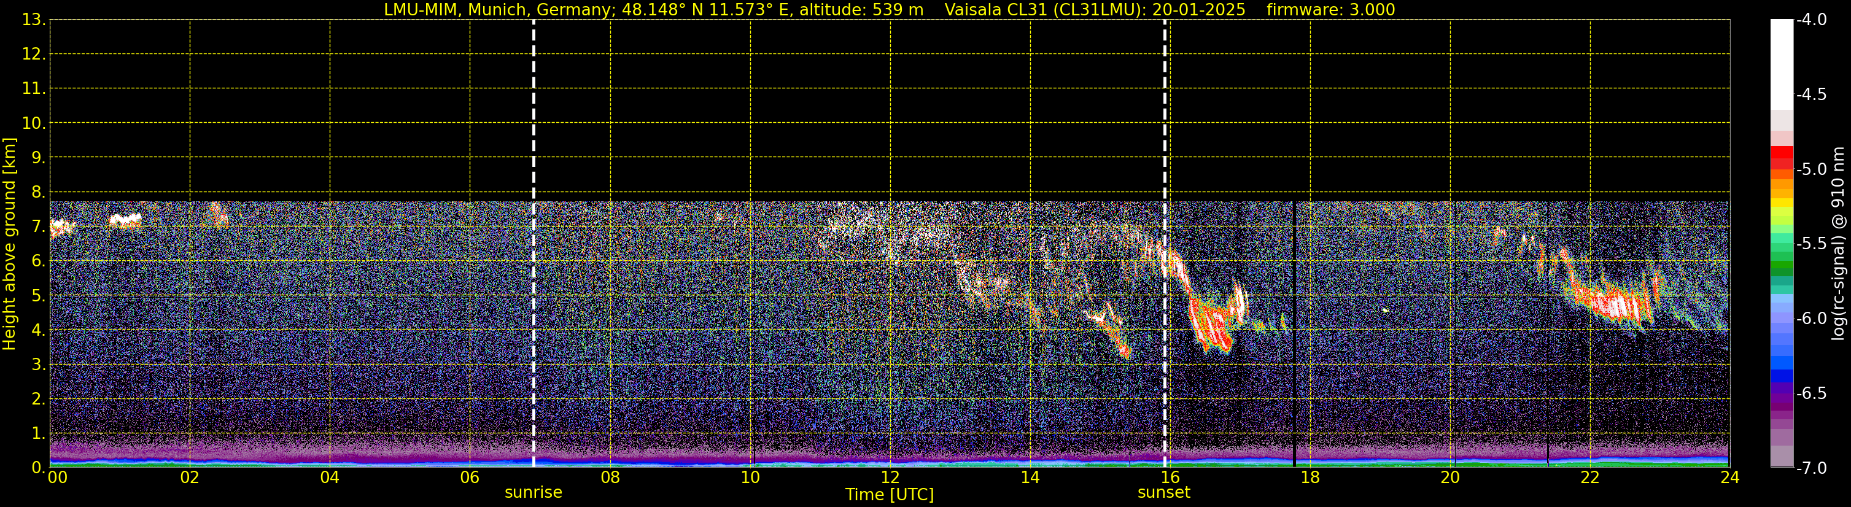Select the white top section of the colorbar
This screenshot has height=507, width=1851.
click(1781, 64)
